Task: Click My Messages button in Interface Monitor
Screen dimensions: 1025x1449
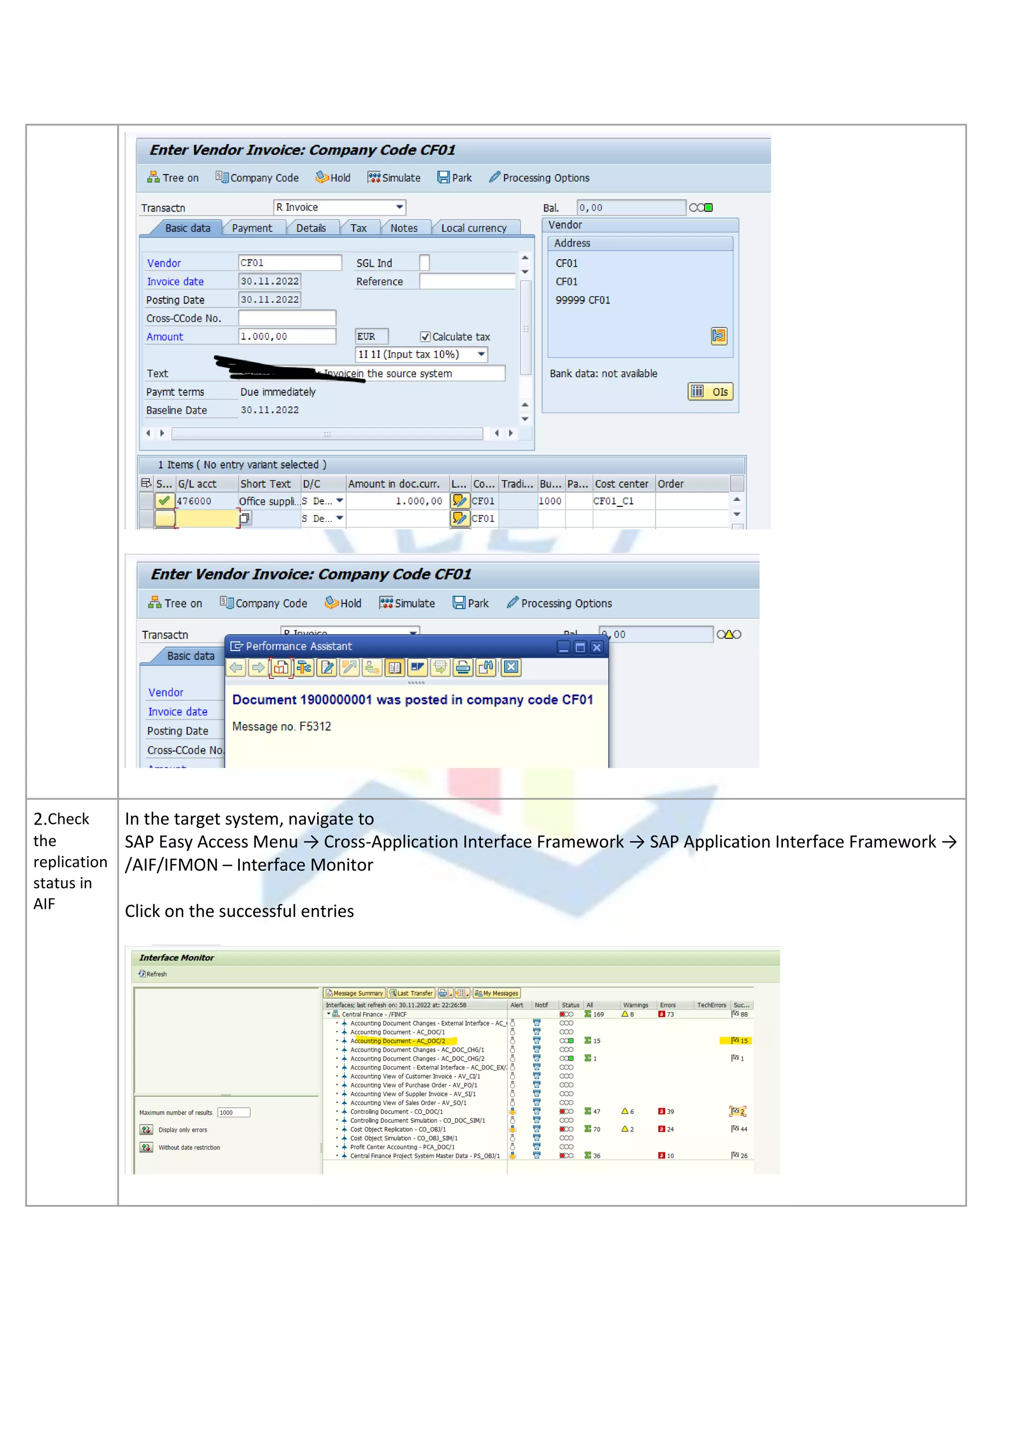Action: pyautogui.click(x=496, y=993)
